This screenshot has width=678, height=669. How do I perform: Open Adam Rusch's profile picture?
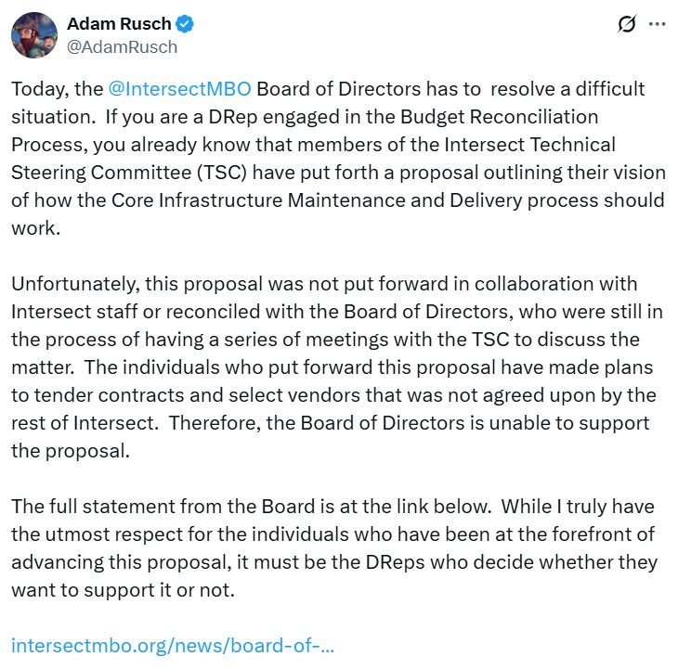[x=33, y=34]
